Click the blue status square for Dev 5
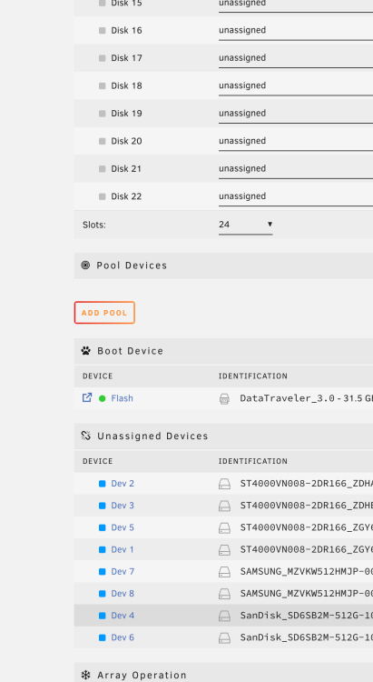Screen dimensions: 373x682 point(102,527)
